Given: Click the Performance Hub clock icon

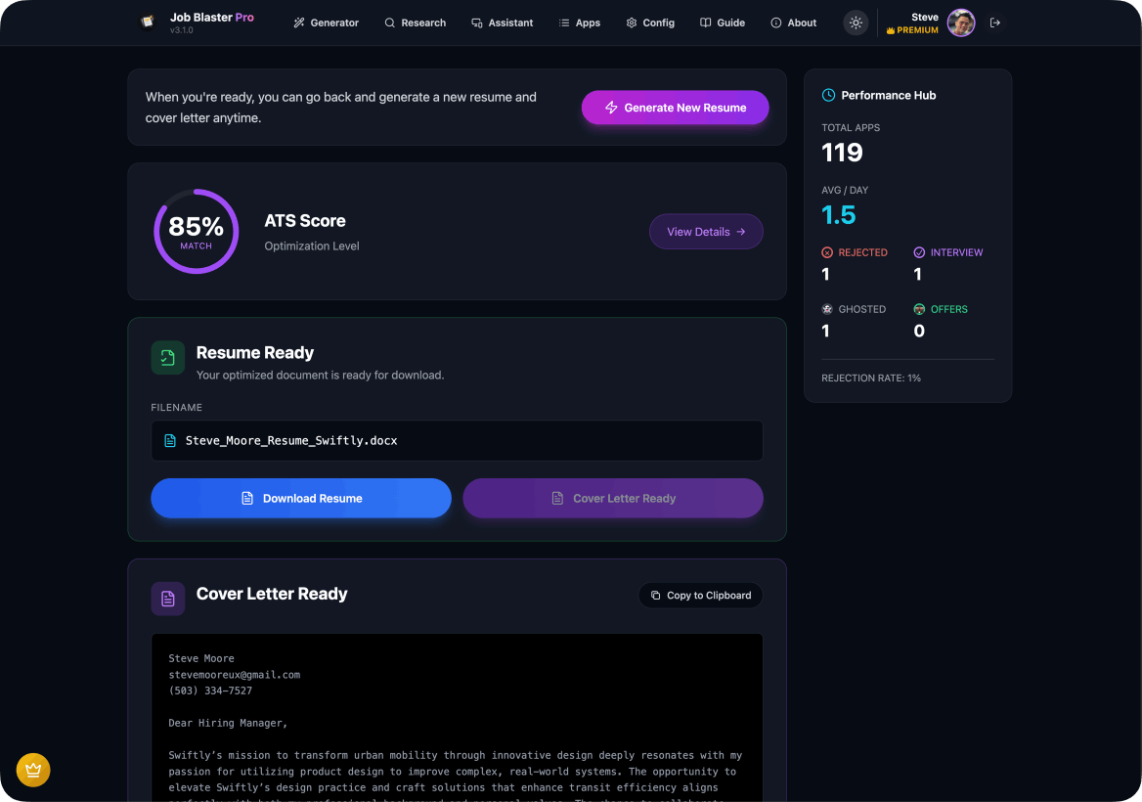Looking at the screenshot, I should click(828, 95).
